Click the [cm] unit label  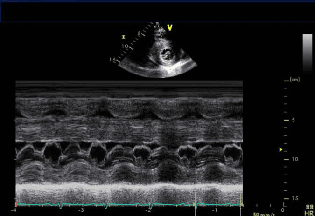(294, 80)
